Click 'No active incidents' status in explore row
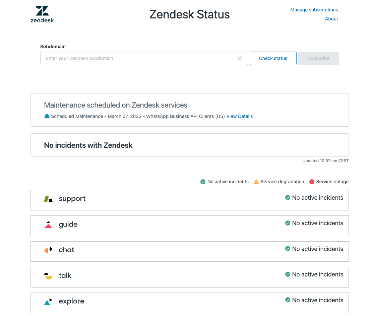372x316 pixels. click(318, 300)
